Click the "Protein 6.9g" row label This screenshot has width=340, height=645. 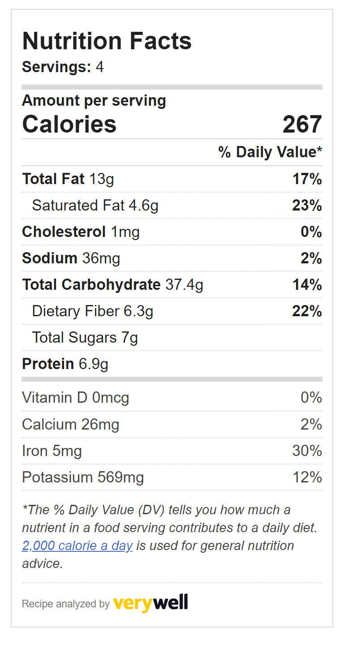click(65, 364)
